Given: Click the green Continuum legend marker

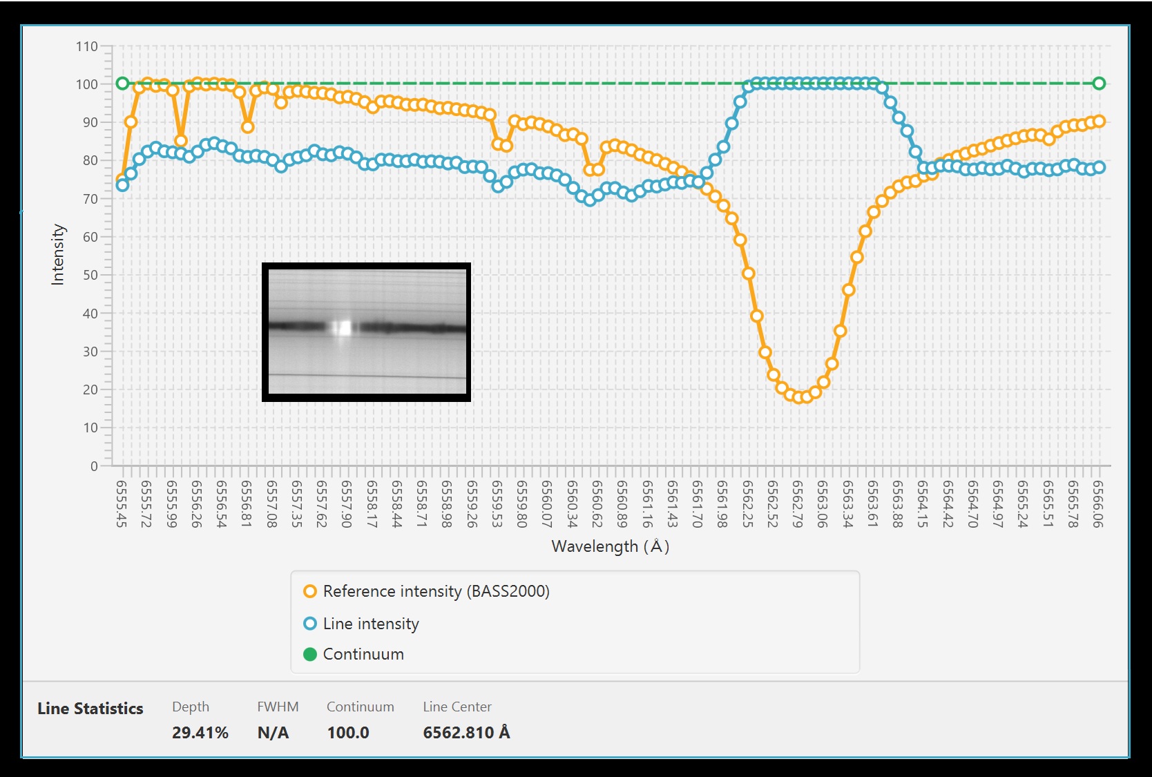Looking at the screenshot, I should (x=310, y=654).
